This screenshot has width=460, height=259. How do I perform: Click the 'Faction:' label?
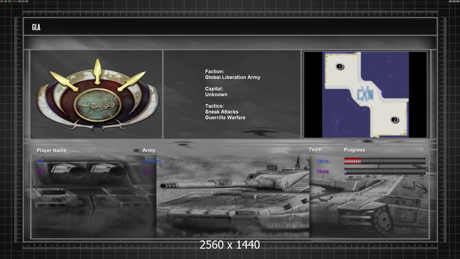click(215, 71)
